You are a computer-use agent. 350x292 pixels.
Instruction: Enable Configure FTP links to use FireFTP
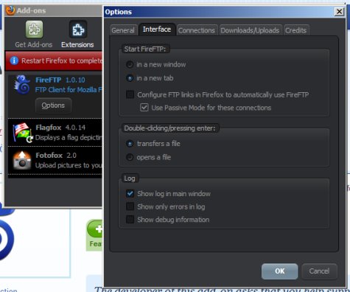[130, 94]
